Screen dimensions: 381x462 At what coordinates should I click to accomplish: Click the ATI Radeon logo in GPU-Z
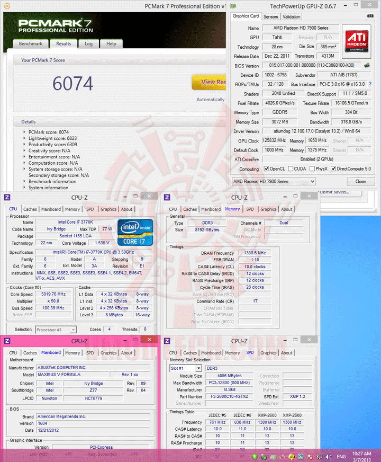(x=357, y=41)
